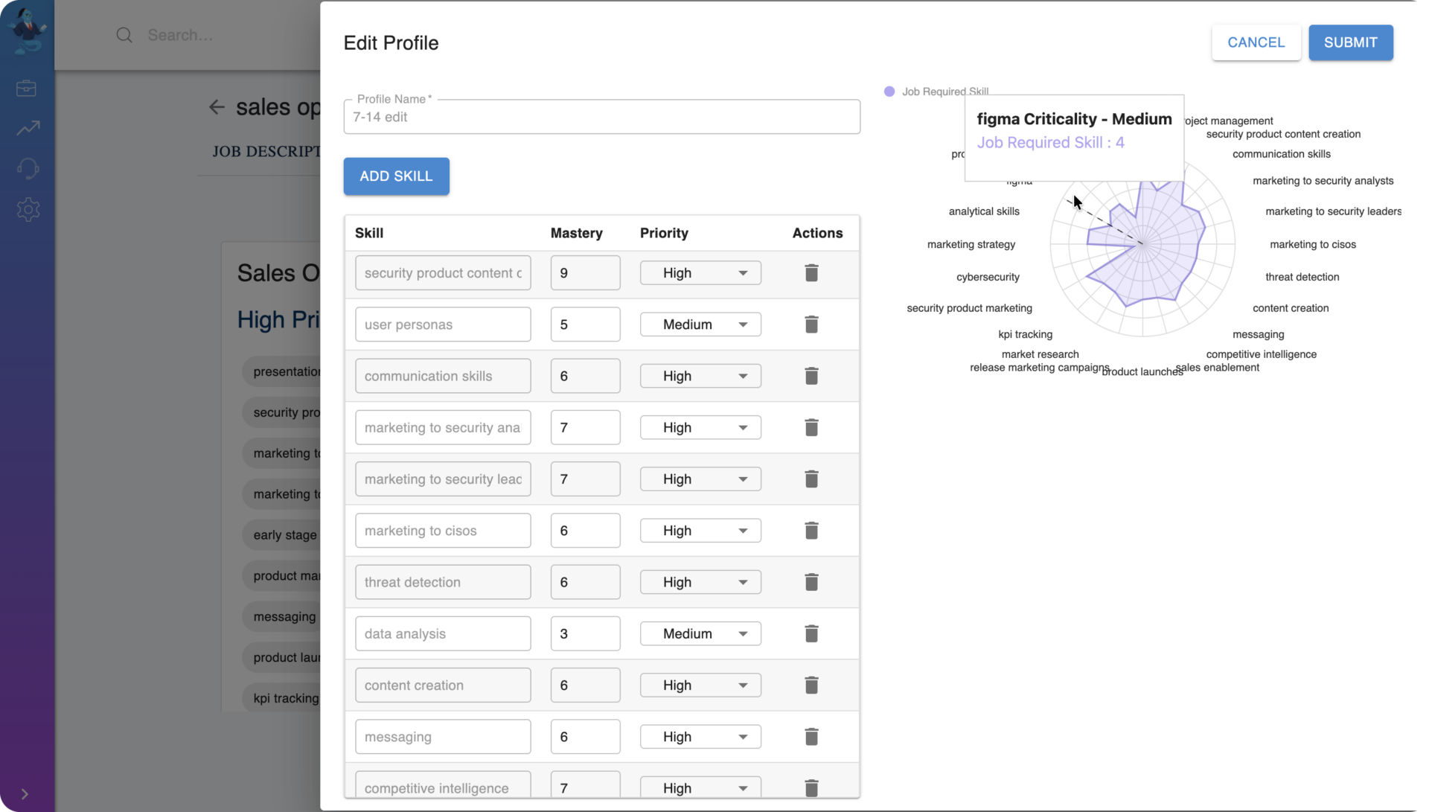Open the trending analytics icon in sidebar
Image resolution: width=1429 pixels, height=812 pixels.
28,128
